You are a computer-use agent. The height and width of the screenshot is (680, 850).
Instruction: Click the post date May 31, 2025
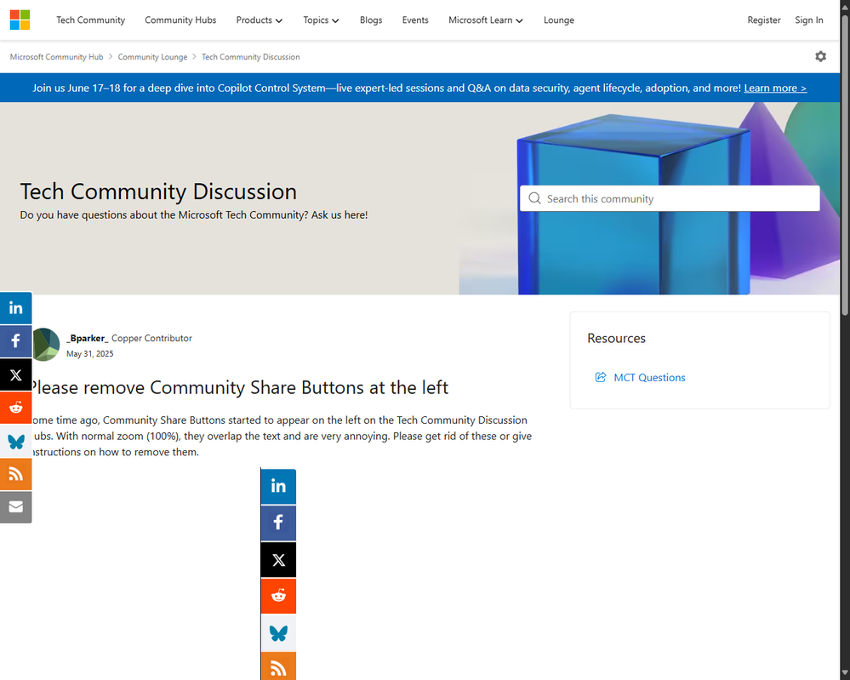(90, 353)
